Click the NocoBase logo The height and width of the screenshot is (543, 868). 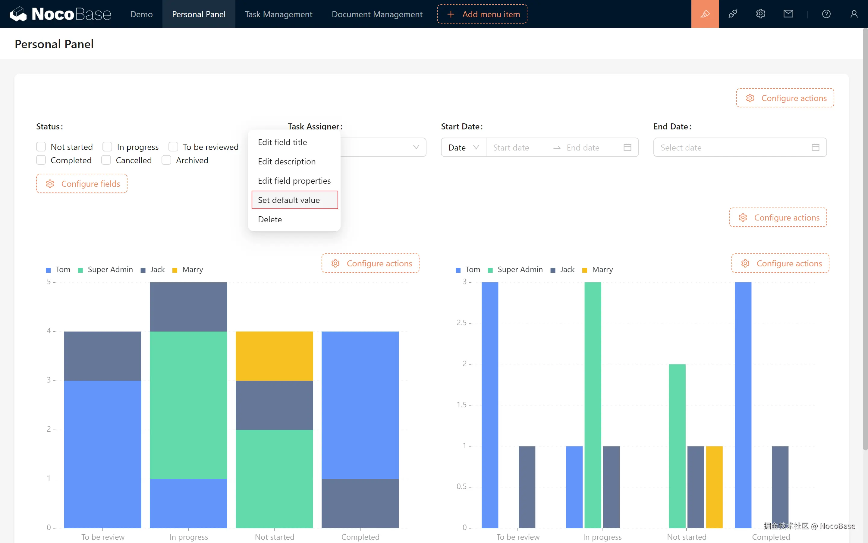[60, 14]
